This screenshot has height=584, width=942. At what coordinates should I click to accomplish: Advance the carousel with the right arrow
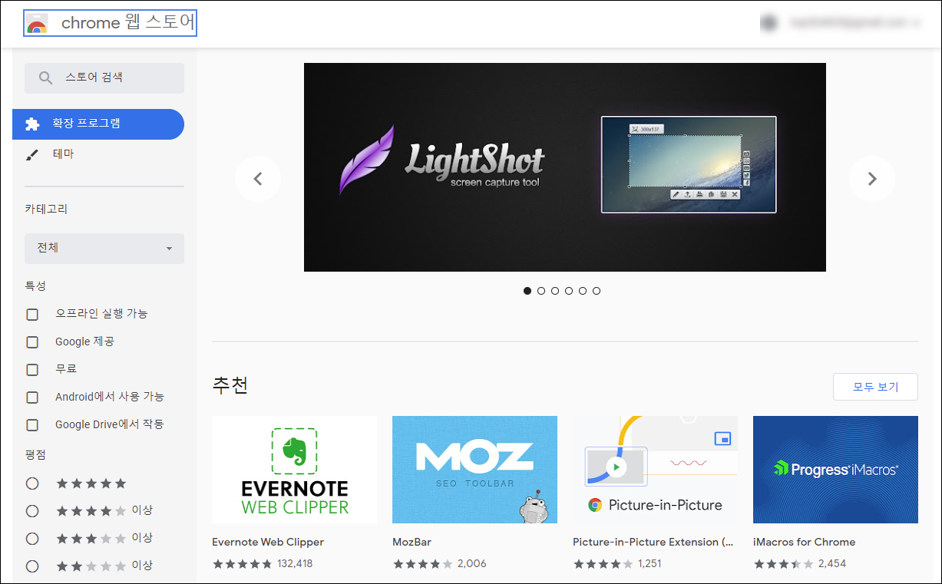(x=872, y=178)
